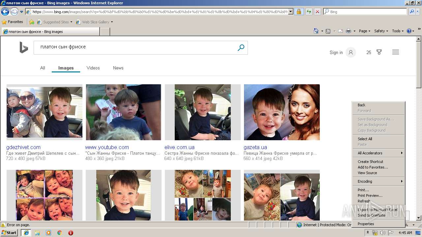Click the Read Mail envelope icon
The image size is (422, 237).
341,31
